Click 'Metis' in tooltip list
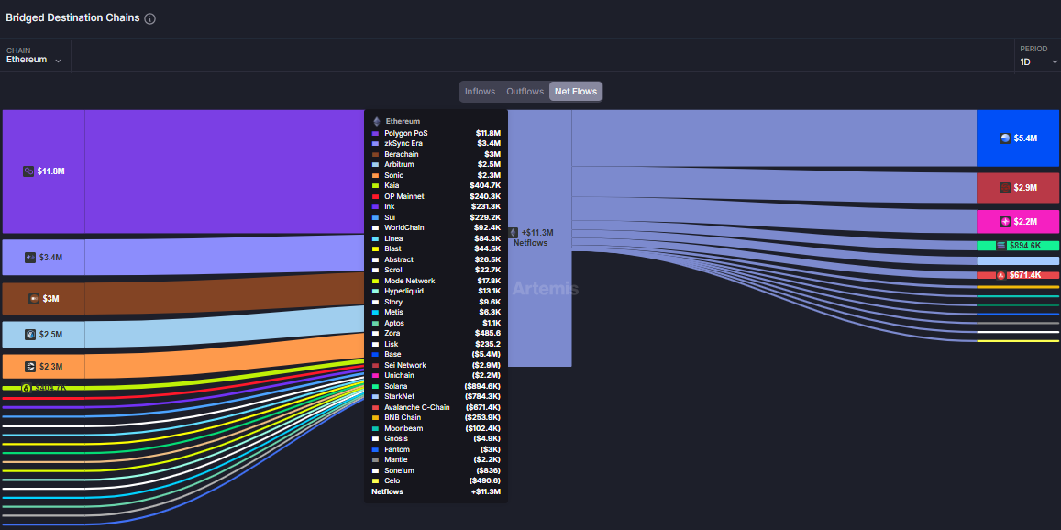Screen dimensions: 1061x530 (393, 312)
